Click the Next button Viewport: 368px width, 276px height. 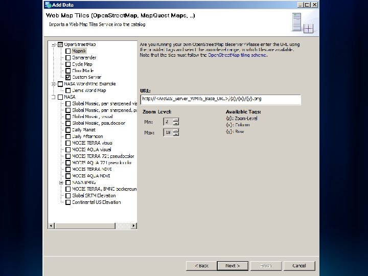[x=233, y=266]
